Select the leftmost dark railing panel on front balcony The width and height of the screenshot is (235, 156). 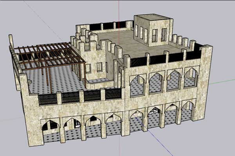tap(48, 99)
